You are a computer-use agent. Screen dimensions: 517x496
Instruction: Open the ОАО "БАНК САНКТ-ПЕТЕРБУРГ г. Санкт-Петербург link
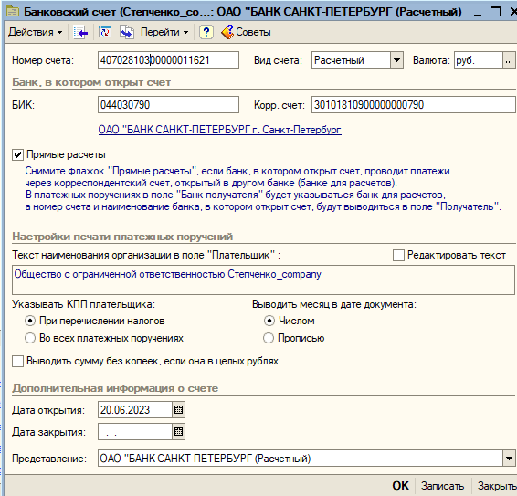coord(219,130)
